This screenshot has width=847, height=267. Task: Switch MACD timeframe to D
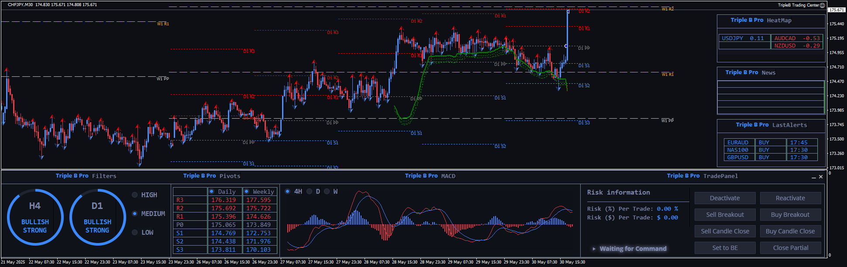tap(310, 192)
